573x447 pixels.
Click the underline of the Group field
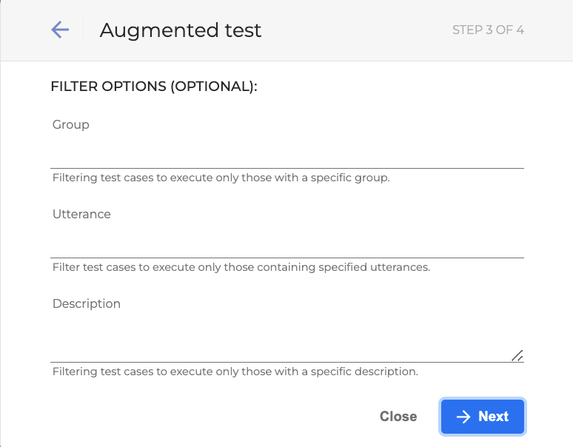(x=287, y=168)
